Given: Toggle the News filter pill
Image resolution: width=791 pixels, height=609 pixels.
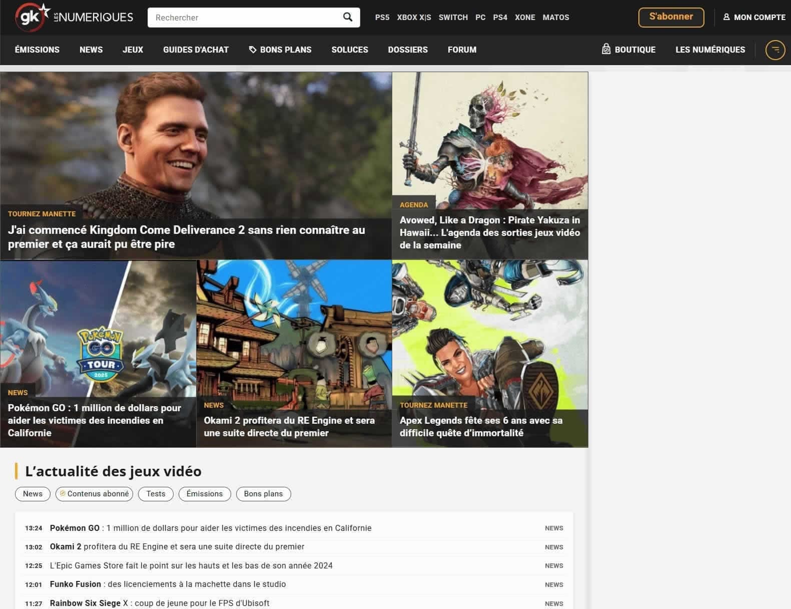Looking at the screenshot, I should 33,494.
